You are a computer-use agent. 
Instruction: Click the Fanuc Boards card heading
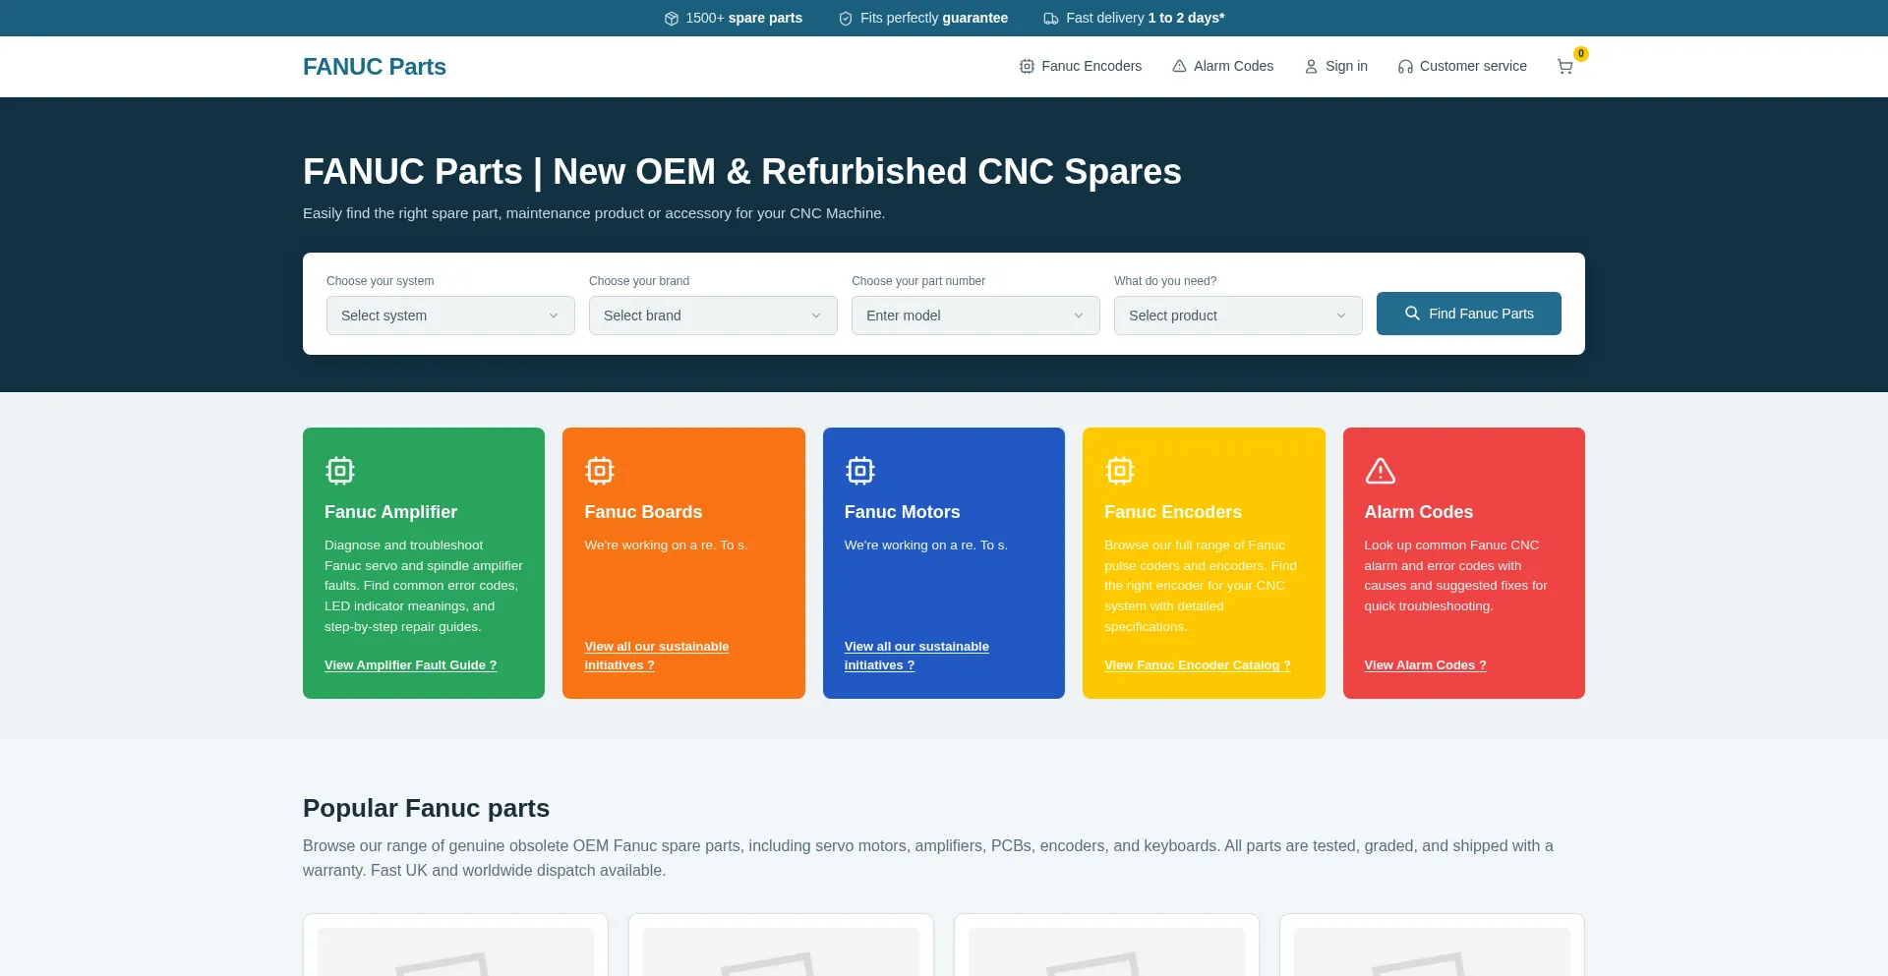(643, 512)
